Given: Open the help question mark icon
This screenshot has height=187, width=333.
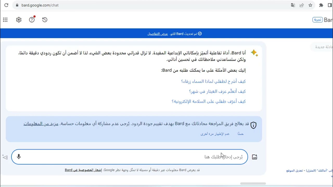Looking at the screenshot, I should click(x=32, y=20).
